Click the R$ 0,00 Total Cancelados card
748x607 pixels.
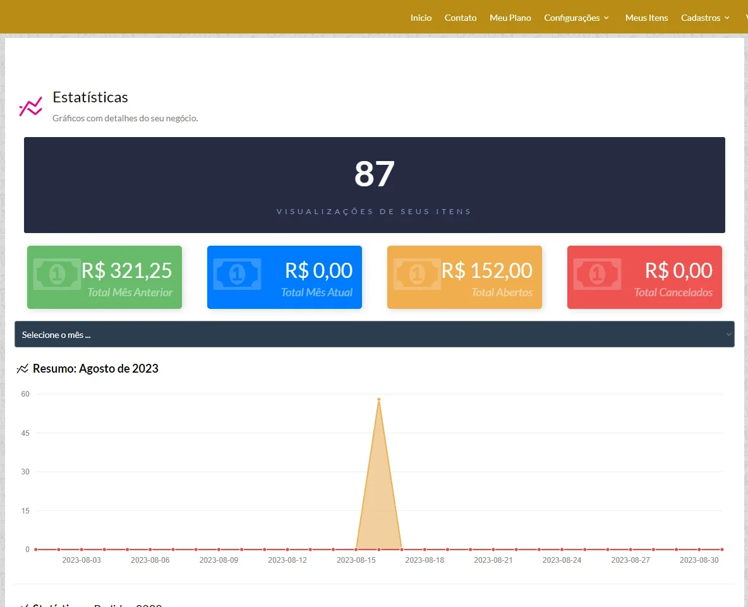coord(644,277)
